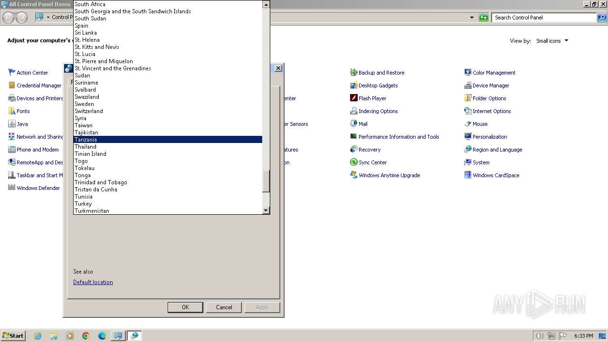Open Folder Options icon
The height and width of the screenshot is (342, 608).
click(x=468, y=98)
